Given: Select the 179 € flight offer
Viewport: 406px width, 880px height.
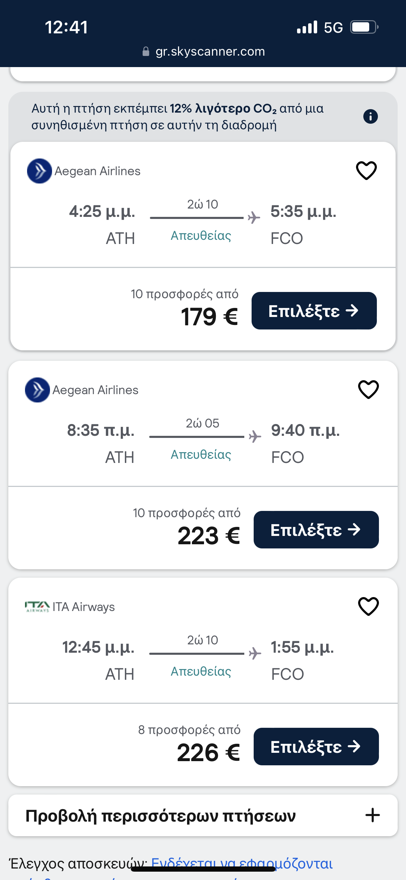Looking at the screenshot, I should pos(314,311).
